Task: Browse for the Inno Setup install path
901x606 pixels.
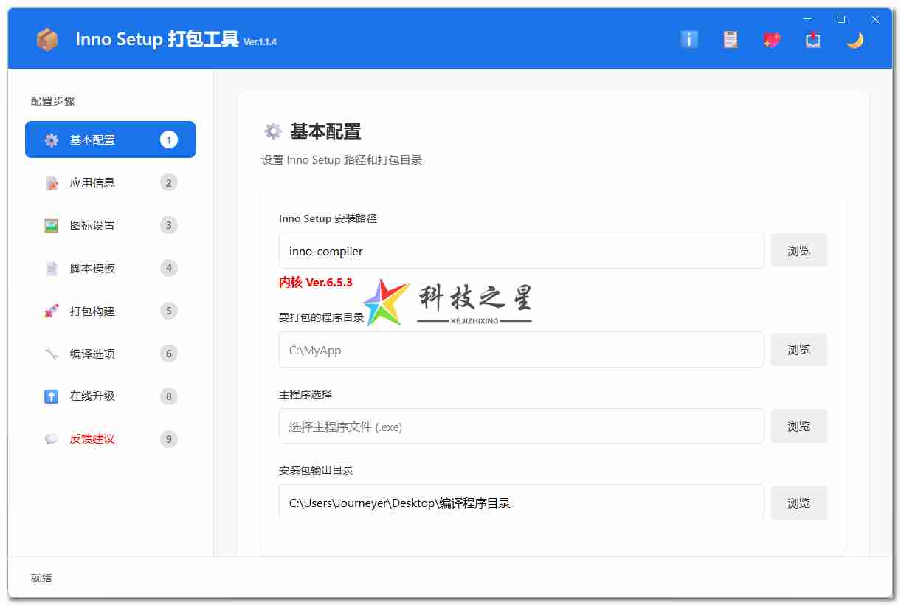Action: [x=798, y=250]
